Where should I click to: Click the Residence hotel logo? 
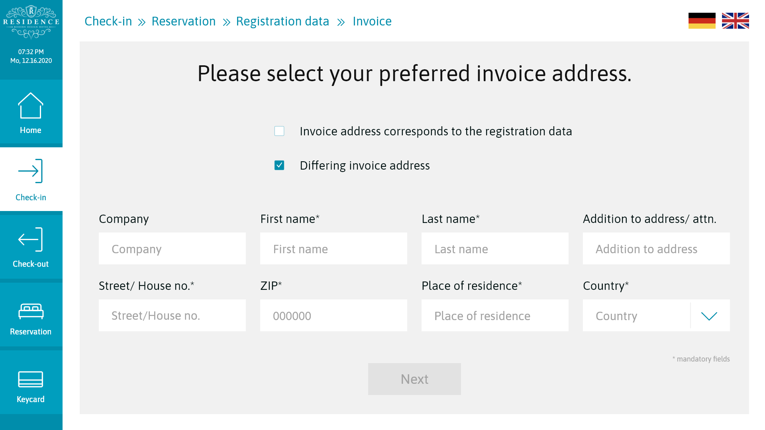(31, 23)
